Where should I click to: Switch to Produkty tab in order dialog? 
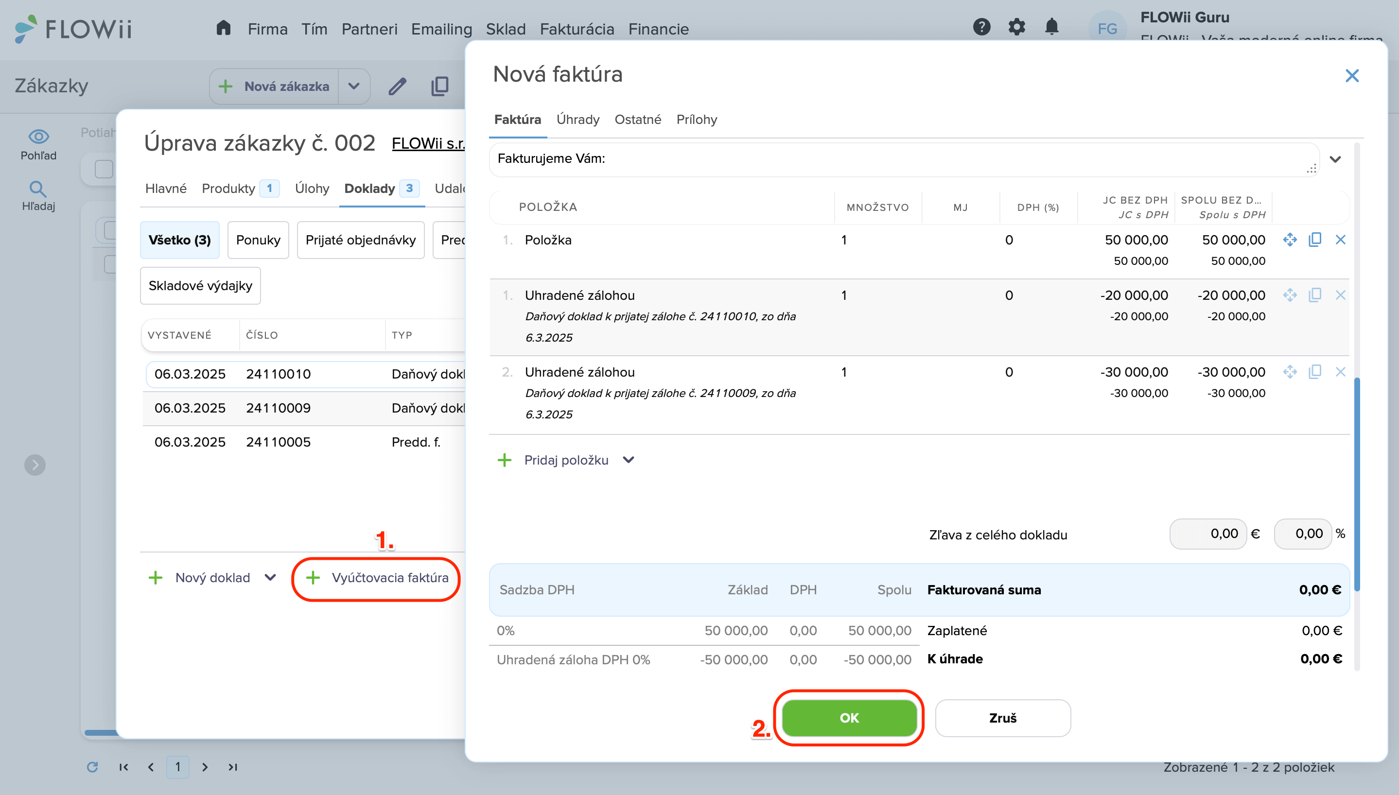click(240, 189)
